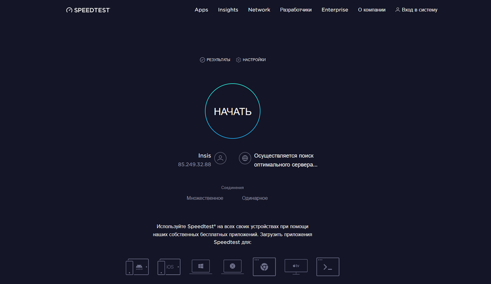Open the Android app download icon
491x284 pixels.
[x=137, y=267]
